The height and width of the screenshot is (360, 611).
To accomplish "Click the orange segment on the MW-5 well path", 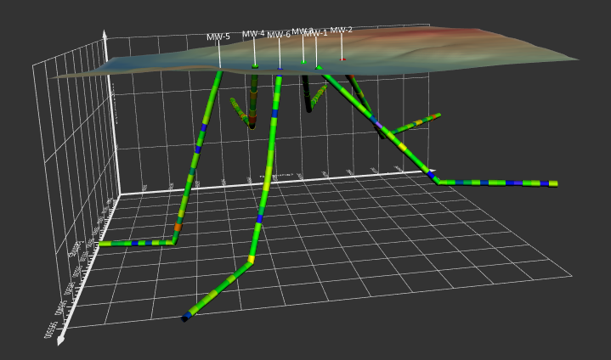I will point(178,228).
